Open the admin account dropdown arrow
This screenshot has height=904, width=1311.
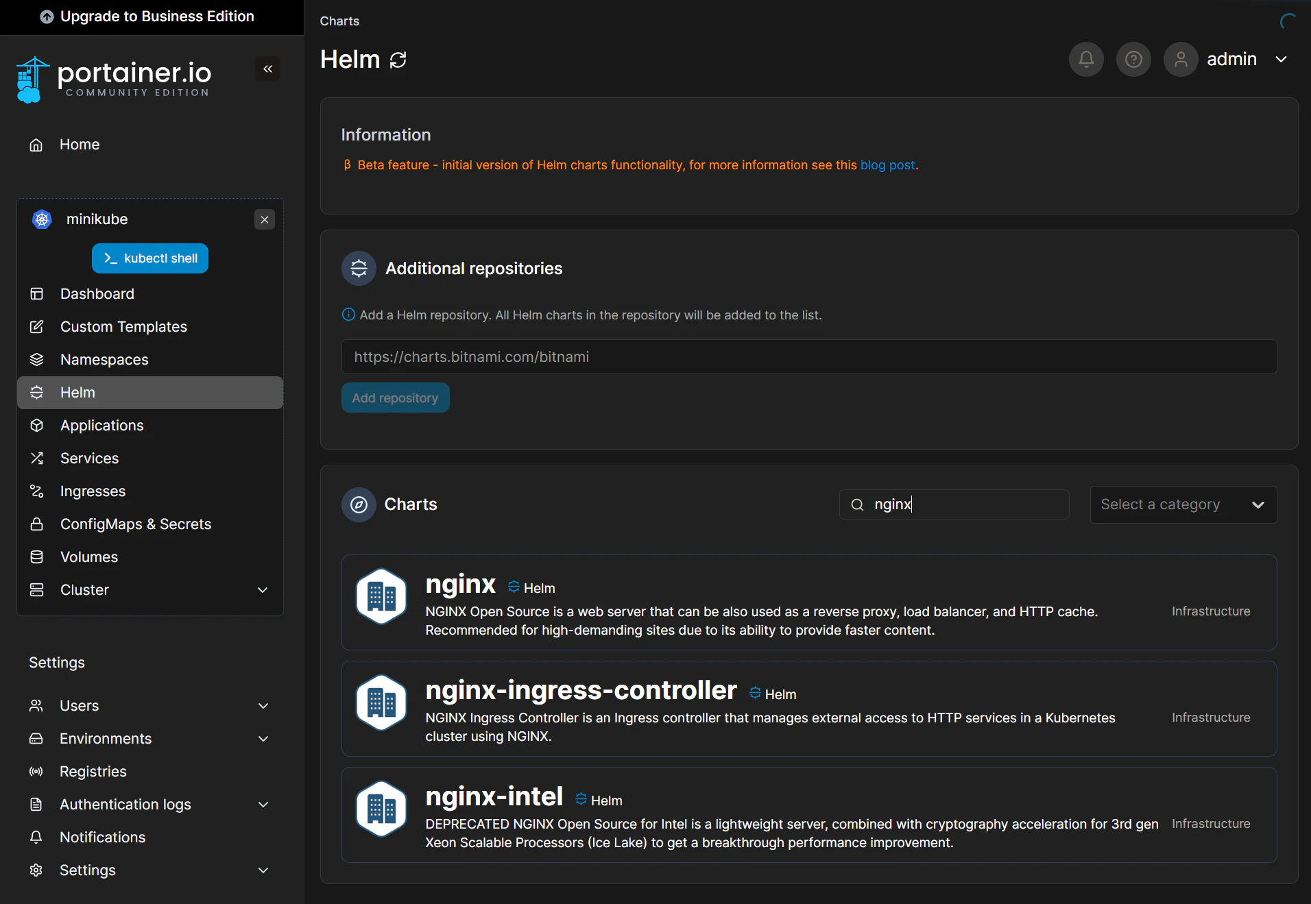click(1281, 60)
